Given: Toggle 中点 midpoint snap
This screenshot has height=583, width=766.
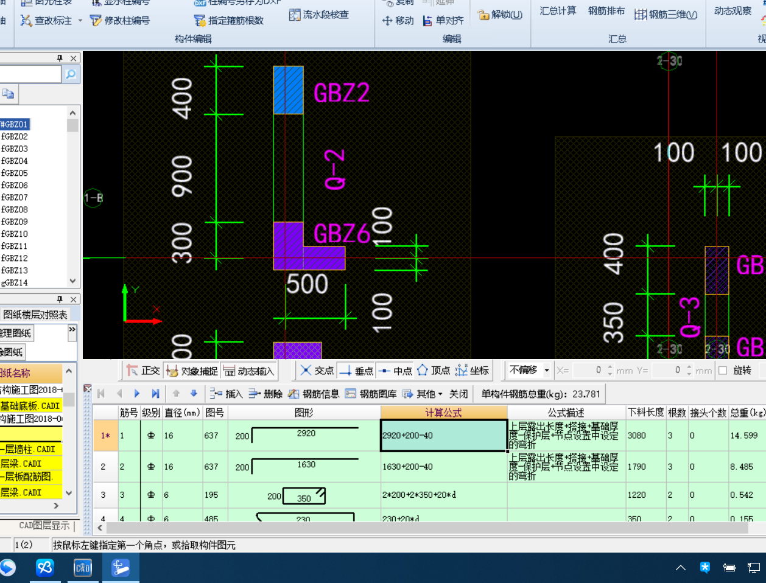Looking at the screenshot, I should point(395,371).
